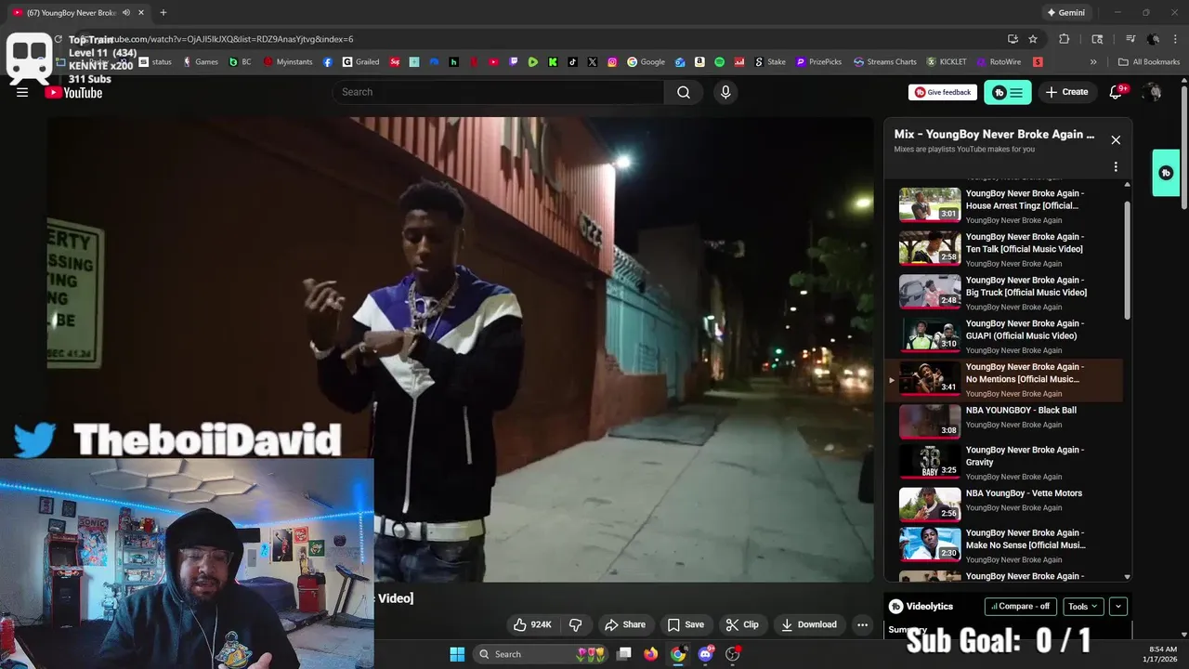
Task: Open the browser extensions puzzle icon
Action: point(1065,39)
